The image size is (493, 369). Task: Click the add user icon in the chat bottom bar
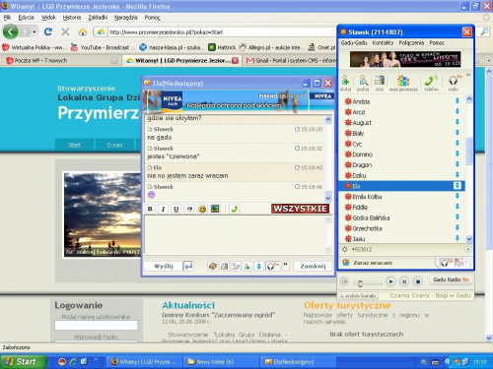click(x=247, y=266)
